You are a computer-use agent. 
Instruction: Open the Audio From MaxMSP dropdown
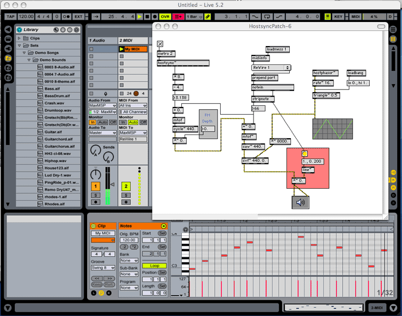(102, 105)
